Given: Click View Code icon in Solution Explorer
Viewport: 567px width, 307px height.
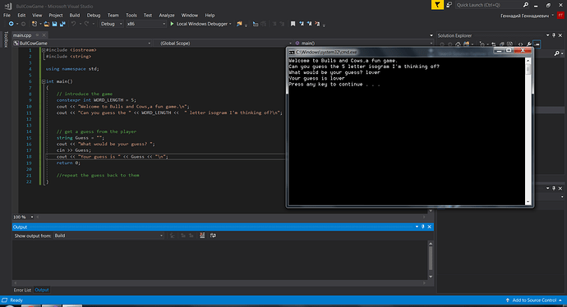Looking at the screenshot, I should pyautogui.click(x=520, y=44).
